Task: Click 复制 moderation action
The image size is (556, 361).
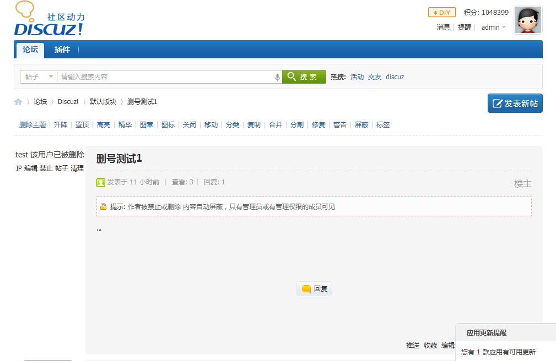Action: tap(254, 125)
